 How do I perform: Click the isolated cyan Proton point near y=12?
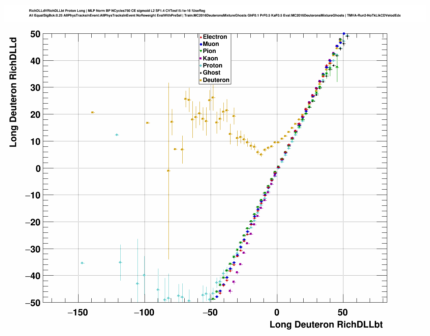pos(117,135)
